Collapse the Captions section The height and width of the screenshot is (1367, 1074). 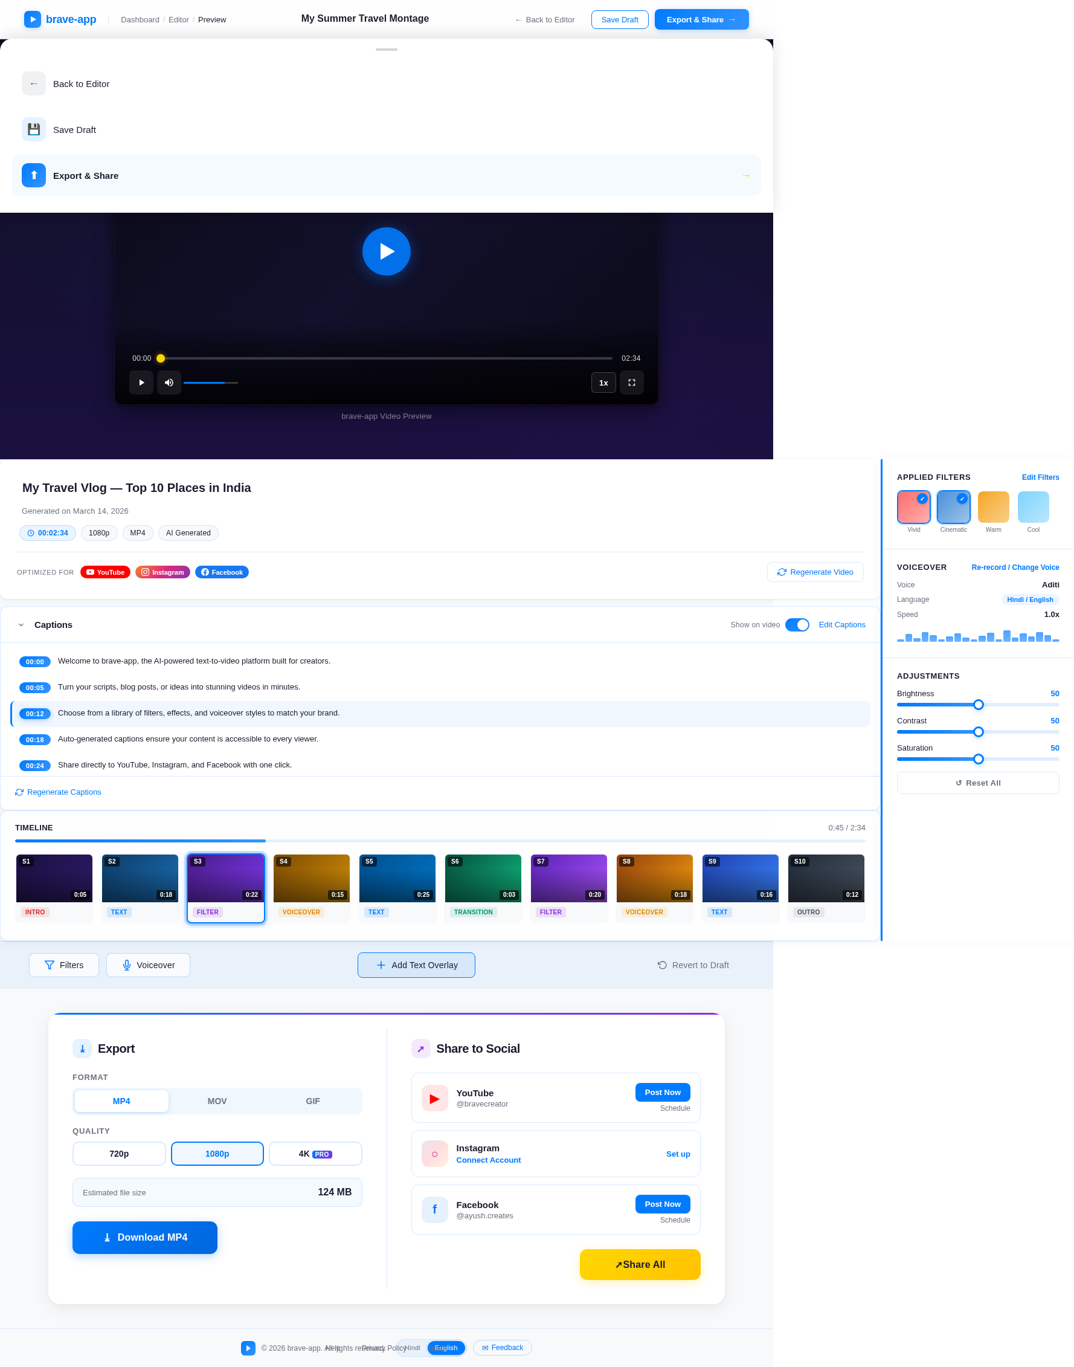[x=21, y=625]
